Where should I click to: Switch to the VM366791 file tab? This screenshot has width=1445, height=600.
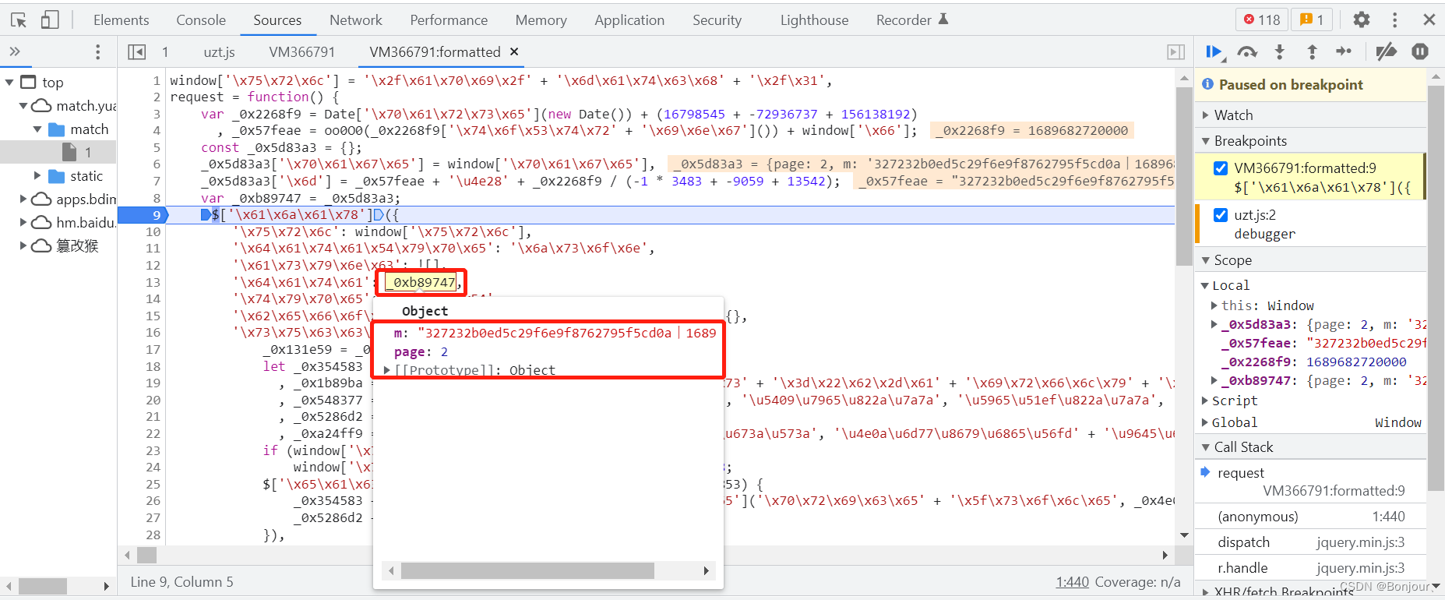[302, 52]
